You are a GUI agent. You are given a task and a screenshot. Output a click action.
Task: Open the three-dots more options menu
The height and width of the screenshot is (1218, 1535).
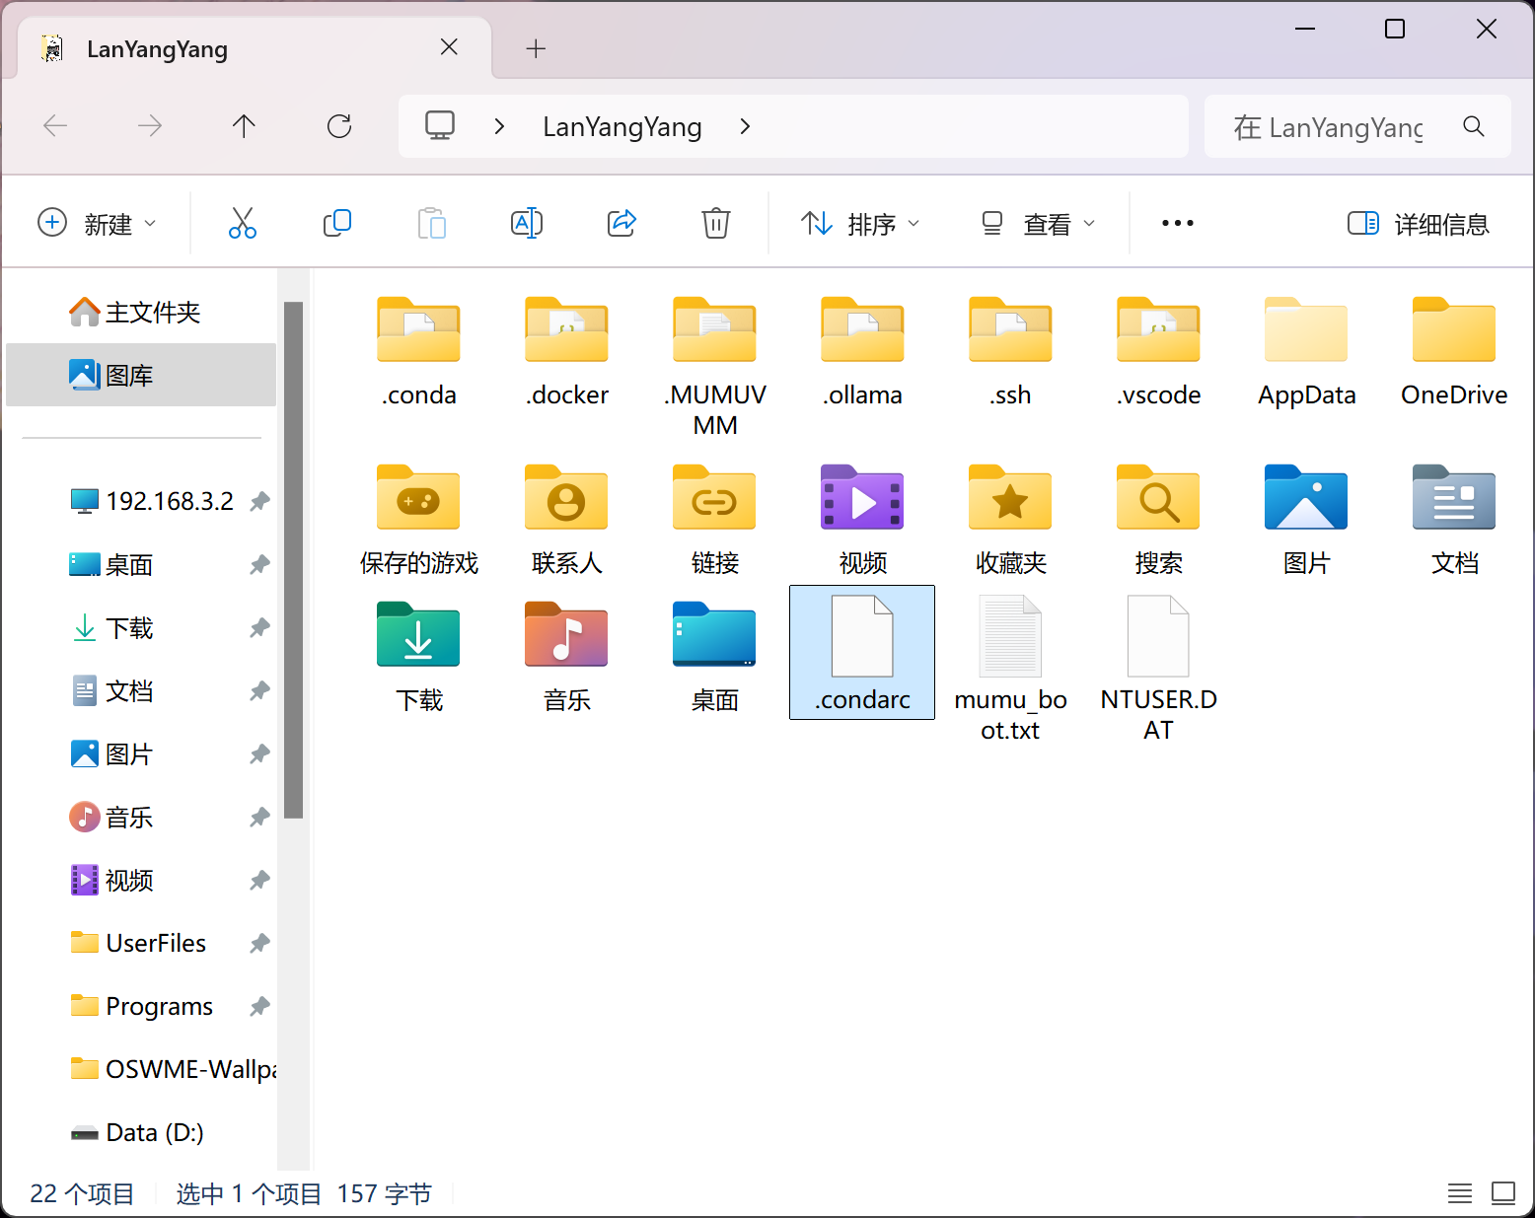[1177, 224]
